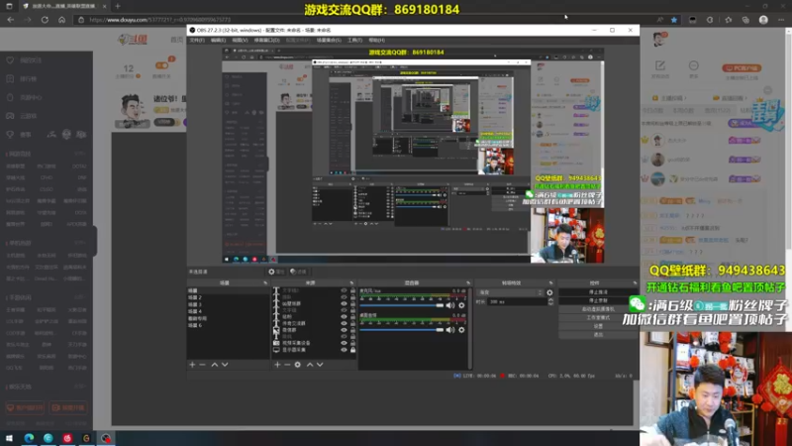Click the heart icon beside 我的关注
This screenshot has height=446, width=792.
coord(10,60)
